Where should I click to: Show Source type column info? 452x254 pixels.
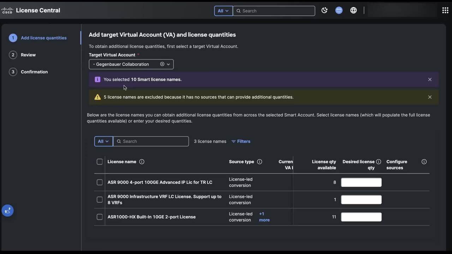point(260,162)
